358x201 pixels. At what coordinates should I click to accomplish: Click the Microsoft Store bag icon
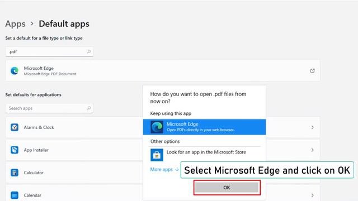pos(157,155)
